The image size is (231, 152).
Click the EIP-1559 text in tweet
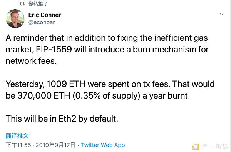point(54,49)
